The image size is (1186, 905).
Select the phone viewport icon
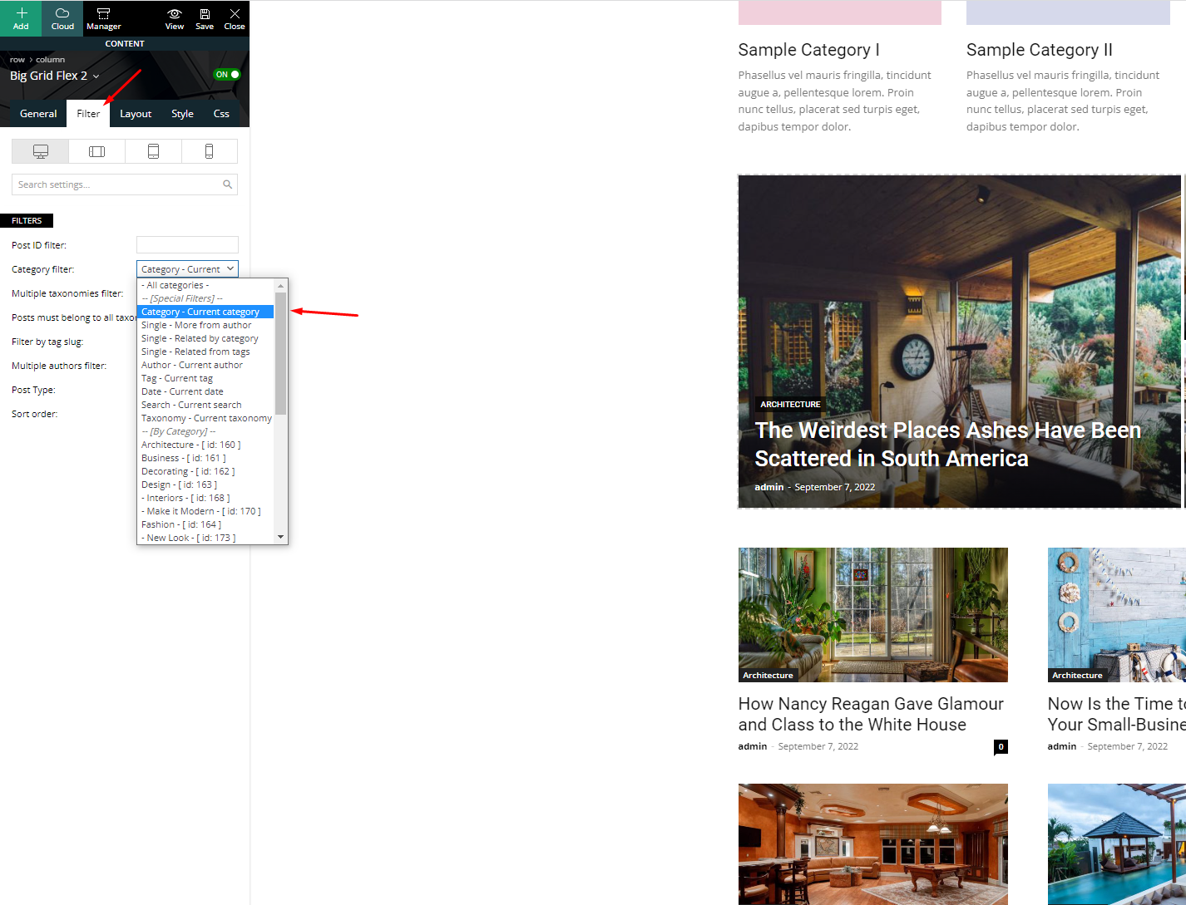(209, 151)
